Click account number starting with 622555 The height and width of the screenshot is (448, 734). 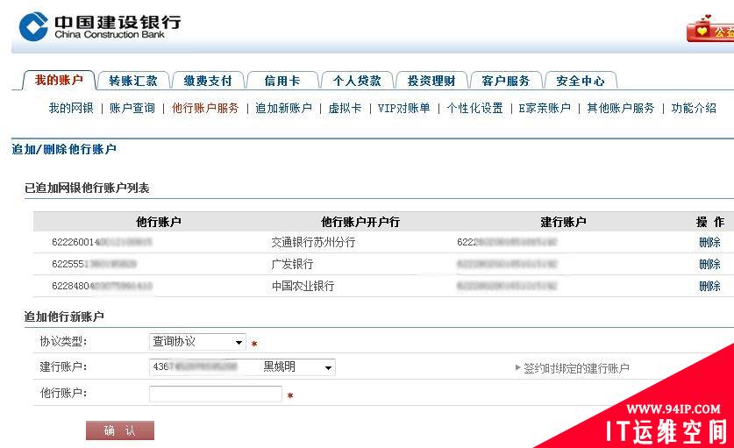pos(94,264)
